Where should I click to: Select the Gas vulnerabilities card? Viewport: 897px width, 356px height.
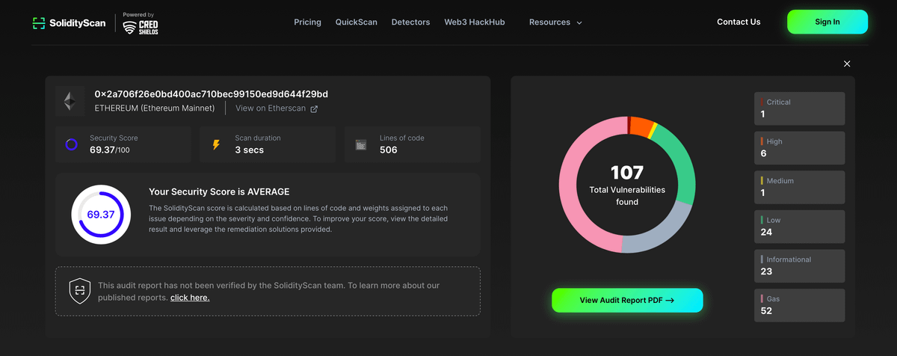[799, 305]
